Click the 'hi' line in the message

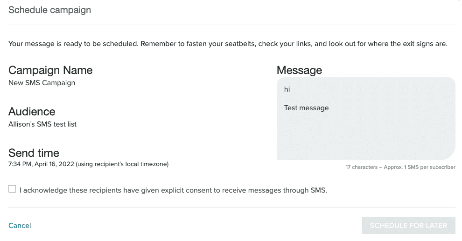click(287, 89)
